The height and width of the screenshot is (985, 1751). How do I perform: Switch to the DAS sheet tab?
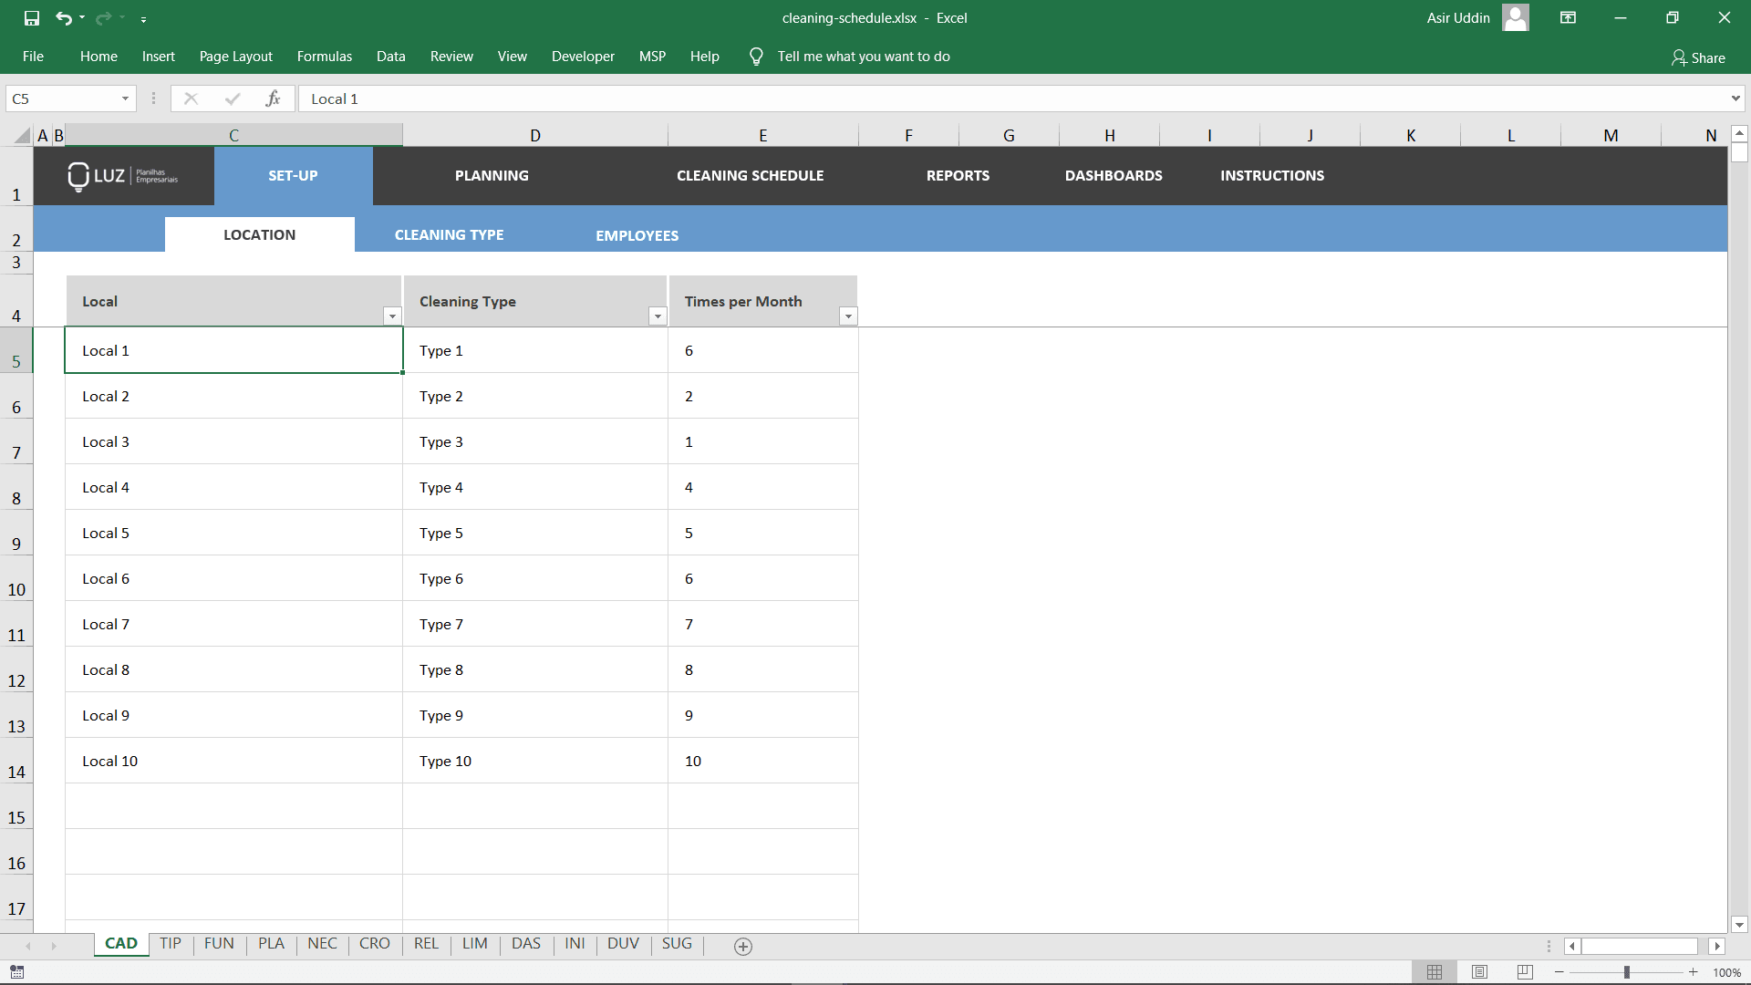tap(525, 944)
